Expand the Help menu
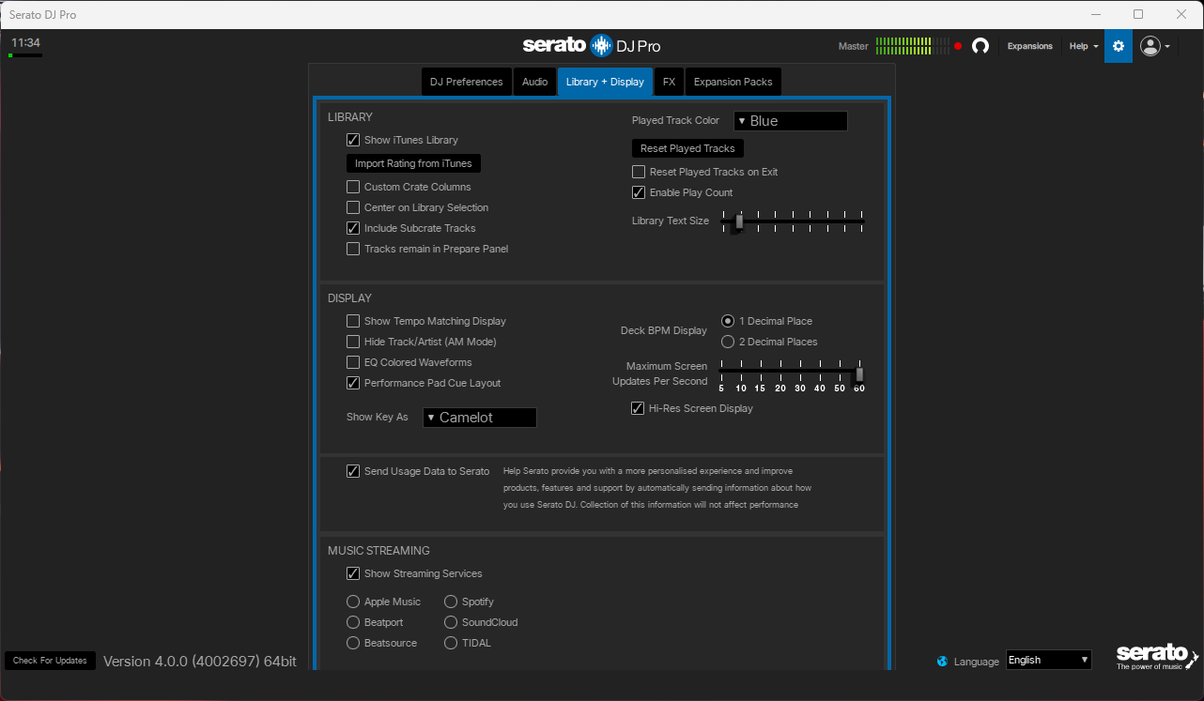Screen dimensions: 1204x701 click(x=1083, y=46)
